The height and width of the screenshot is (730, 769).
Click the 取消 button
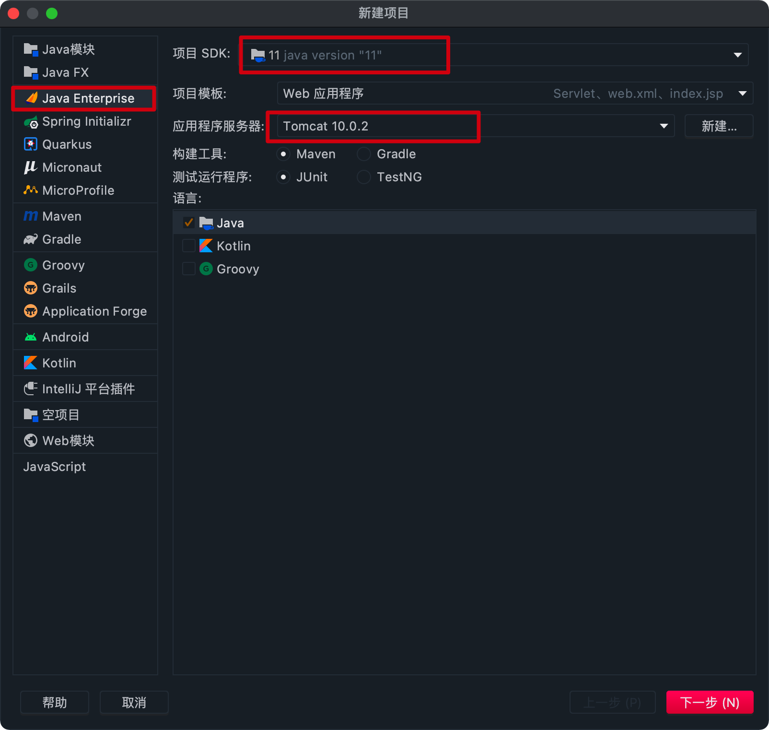tap(134, 703)
